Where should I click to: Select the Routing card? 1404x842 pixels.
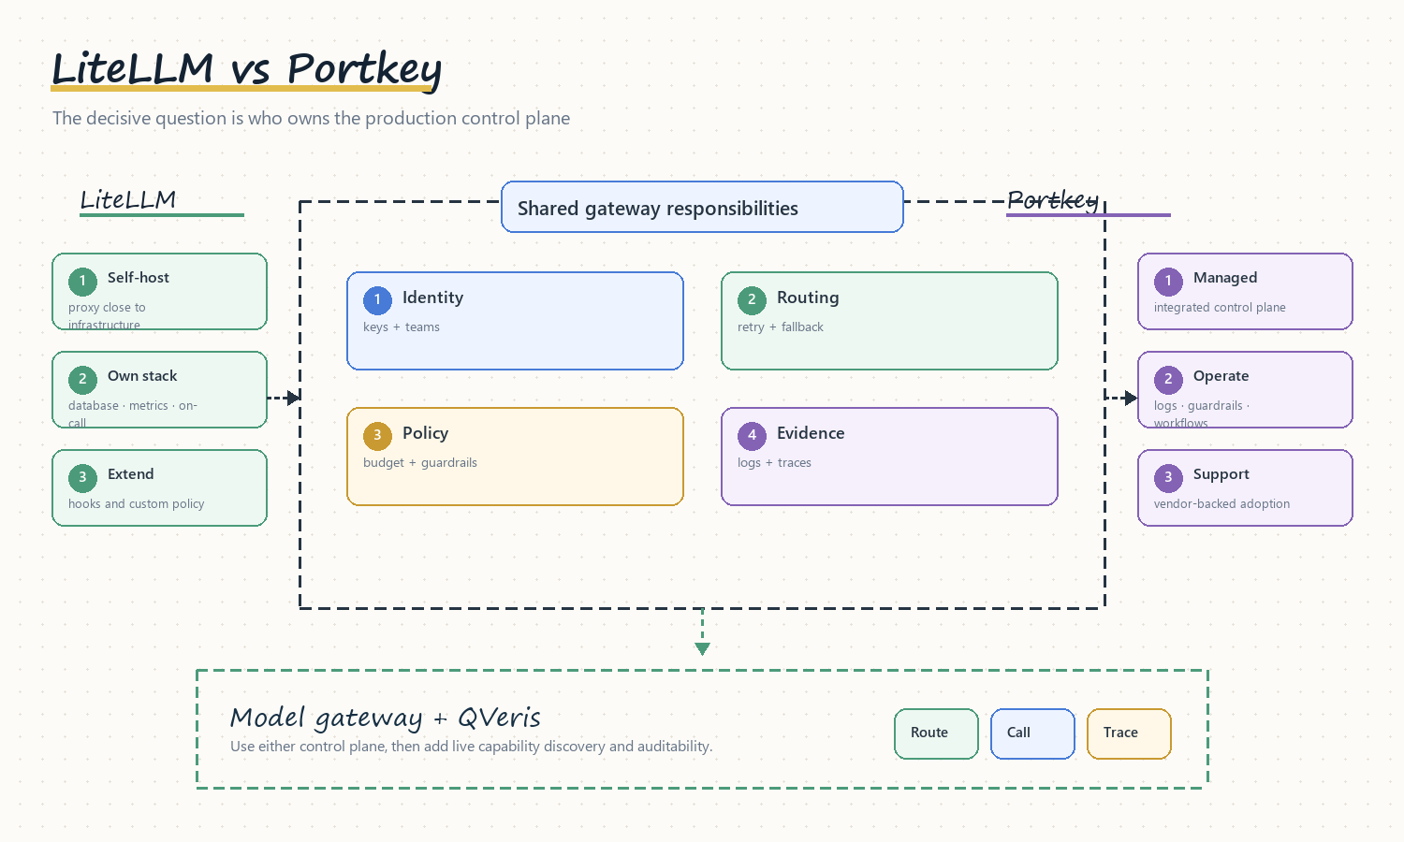pyautogui.click(x=889, y=321)
